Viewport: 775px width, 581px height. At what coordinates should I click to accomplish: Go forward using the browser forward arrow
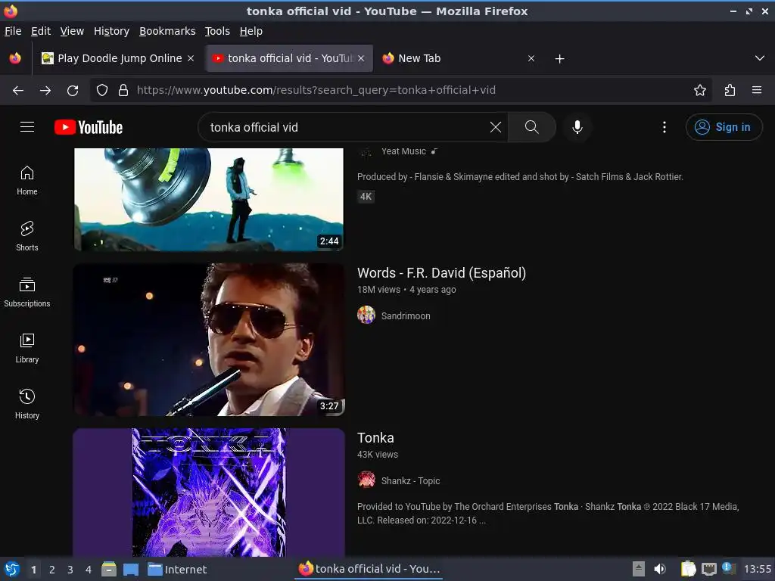[45, 90]
